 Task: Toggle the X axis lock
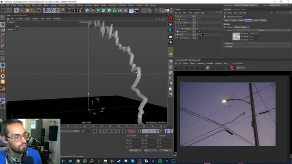(x=46, y=10)
